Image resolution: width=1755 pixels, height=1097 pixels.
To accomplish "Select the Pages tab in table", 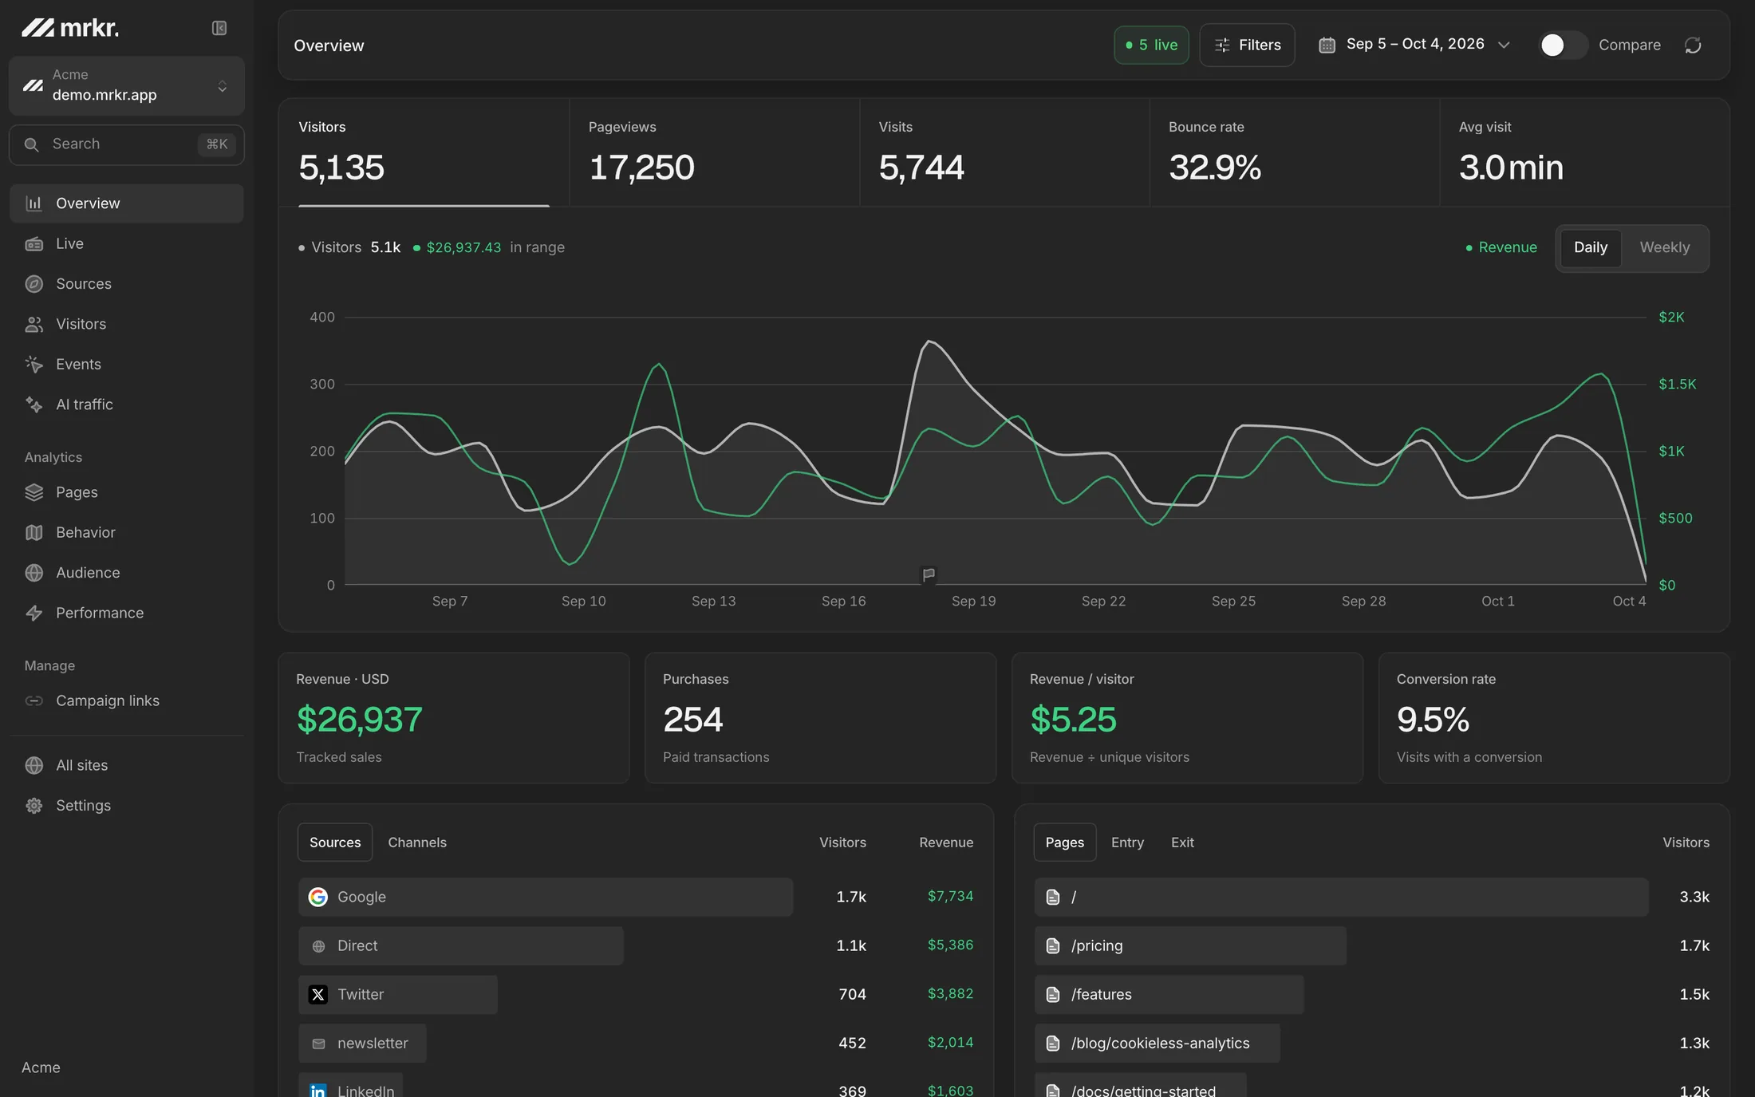I will coord(1065,842).
